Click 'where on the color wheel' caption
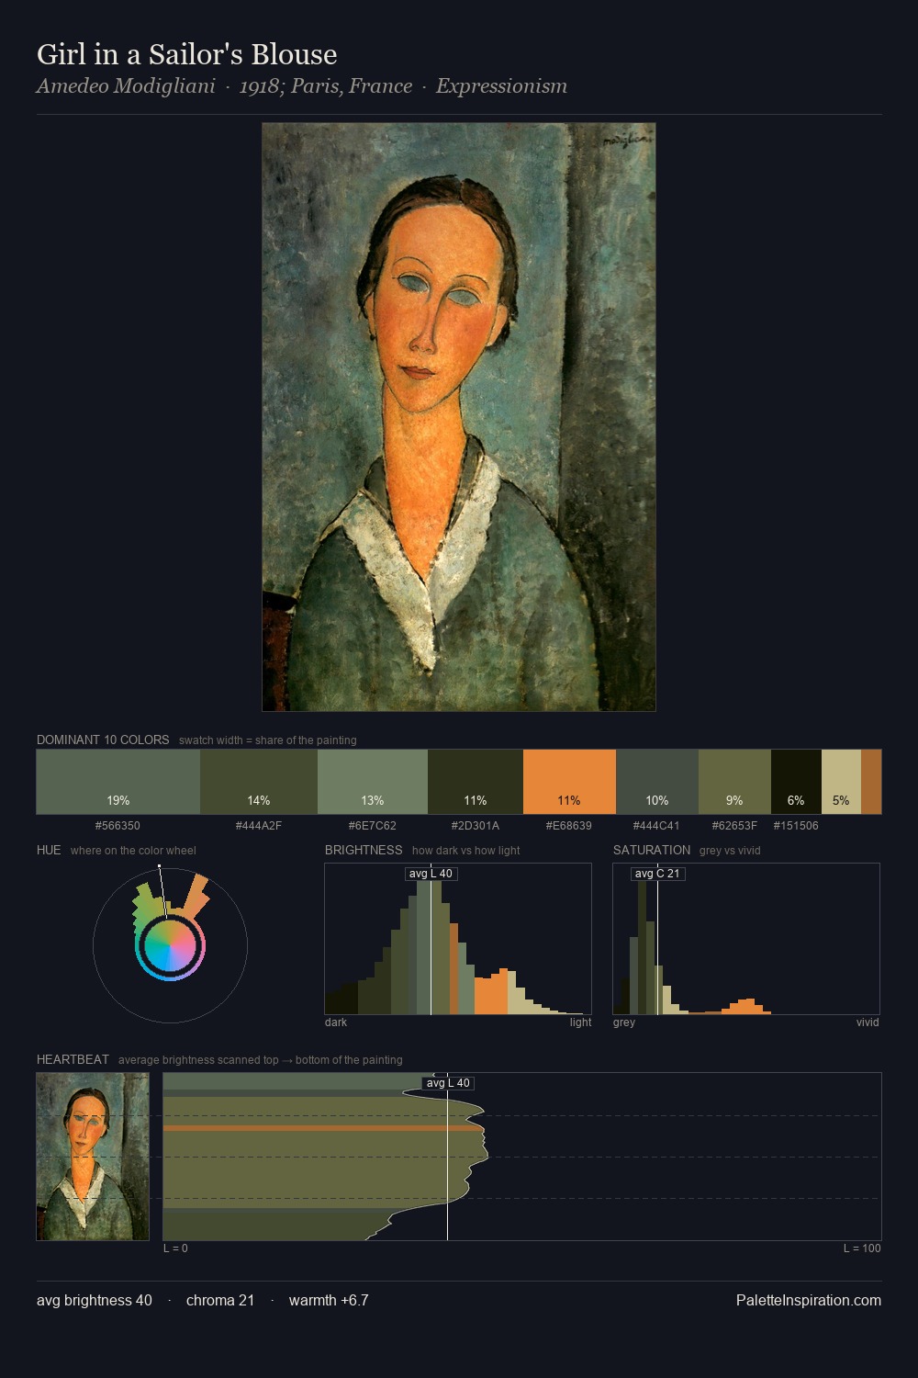This screenshot has height=1378, width=918. point(133,851)
